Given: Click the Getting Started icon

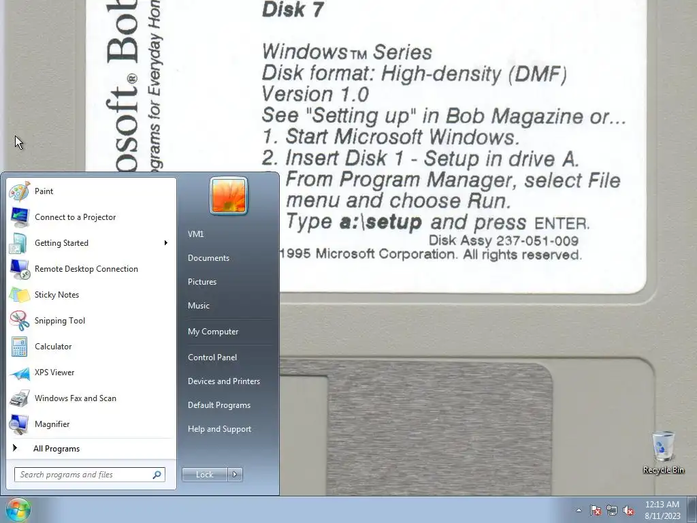Looking at the screenshot, I should [20, 243].
